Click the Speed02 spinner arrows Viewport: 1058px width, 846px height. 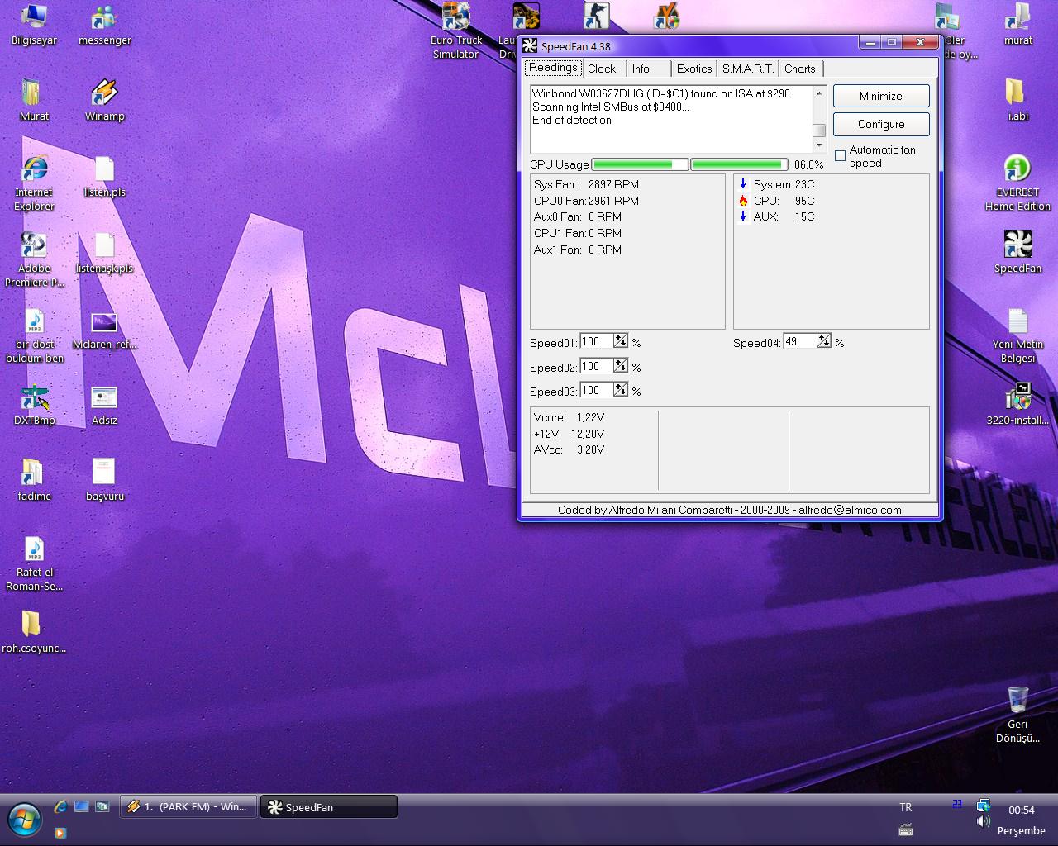click(621, 366)
